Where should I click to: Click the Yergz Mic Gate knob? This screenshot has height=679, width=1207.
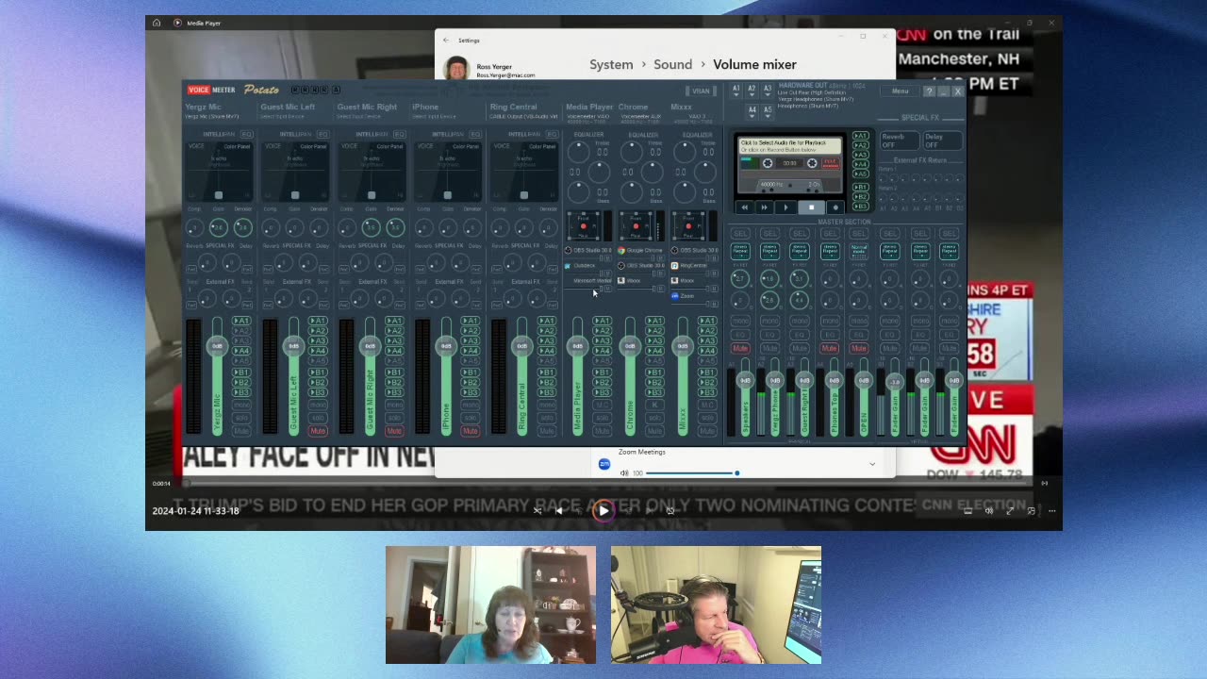click(x=219, y=227)
